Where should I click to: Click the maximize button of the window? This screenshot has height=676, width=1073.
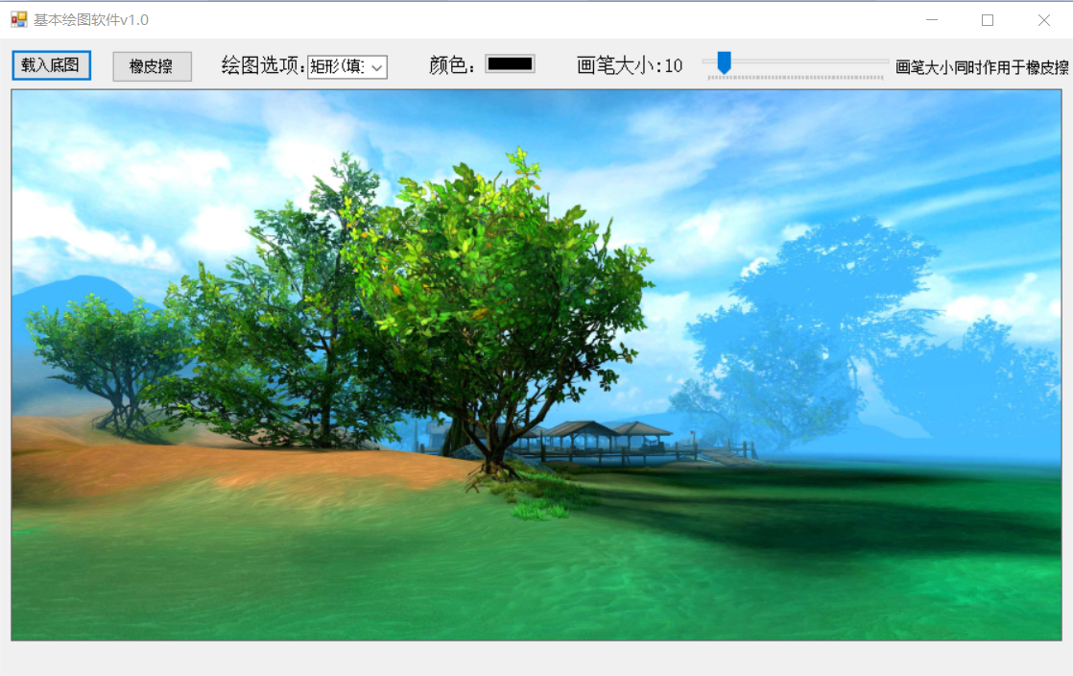pos(986,19)
